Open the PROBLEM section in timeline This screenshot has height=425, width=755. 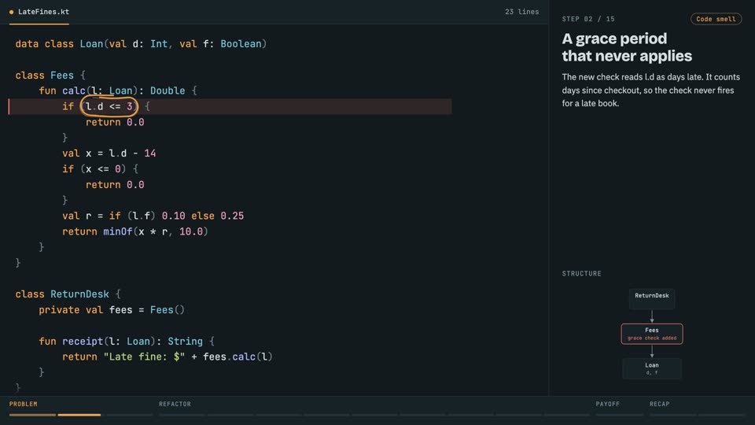tap(23, 404)
